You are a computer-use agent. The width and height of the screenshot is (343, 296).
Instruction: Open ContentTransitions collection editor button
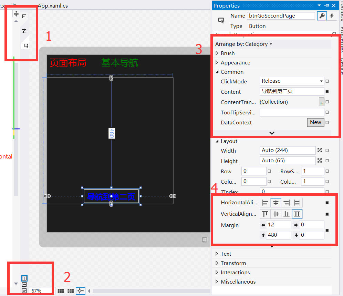pyautogui.click(x=321, y=102)
